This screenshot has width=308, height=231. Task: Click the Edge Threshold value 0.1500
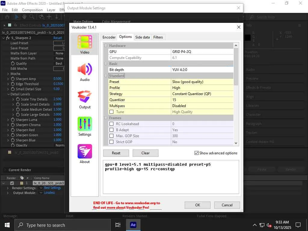58,84
